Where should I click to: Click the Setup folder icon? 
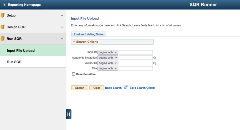coord(3,15)
